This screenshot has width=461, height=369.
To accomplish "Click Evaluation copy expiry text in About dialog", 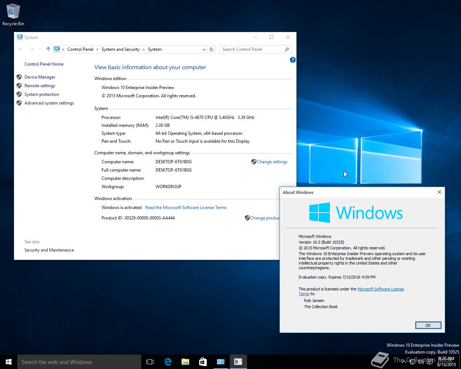I will [x=337, y=277].
